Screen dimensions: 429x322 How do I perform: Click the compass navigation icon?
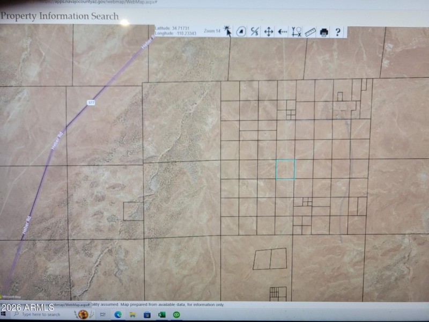[241, 32]
